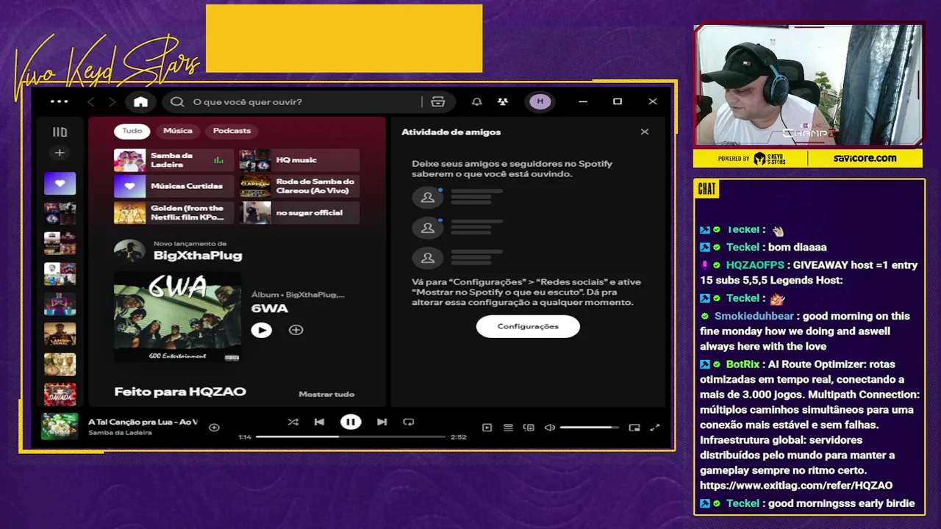Viewport: 941px width, 529px height.
Task: Toggle shuffle in player bar
Action: coord(293,422)
